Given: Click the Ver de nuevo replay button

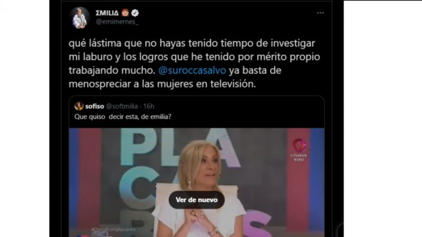Looking at the screenshot, I should click(196, 200).
